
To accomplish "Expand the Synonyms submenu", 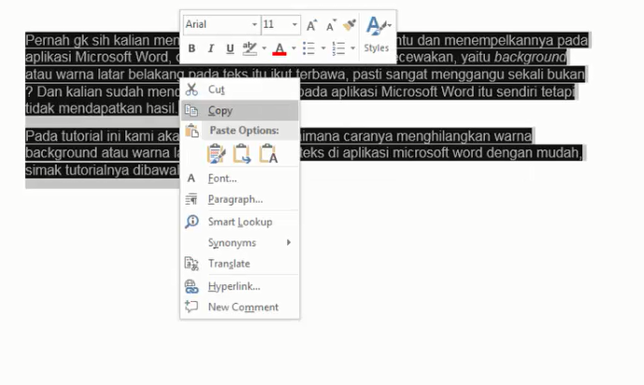I will click(240, 243).
